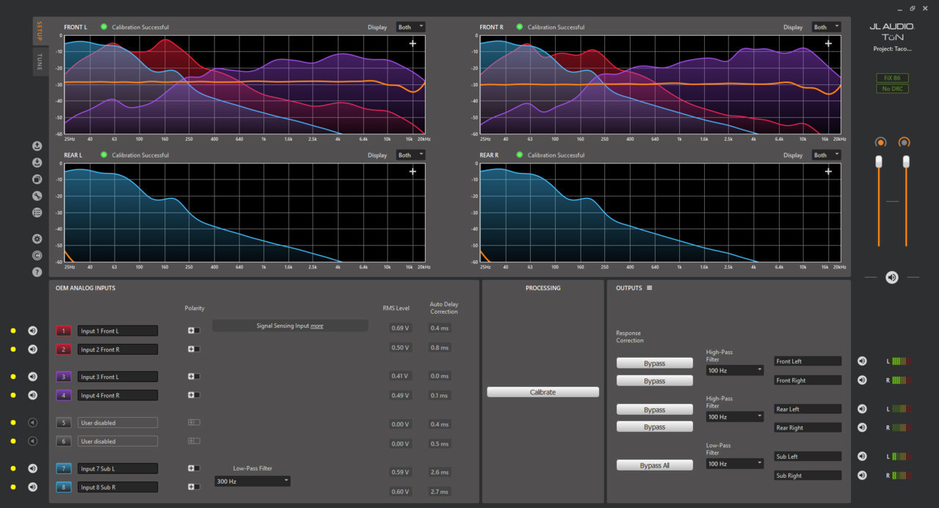Click the left master volume slider handle
Viewport: 939px width, 508px height.
[879, 162]
